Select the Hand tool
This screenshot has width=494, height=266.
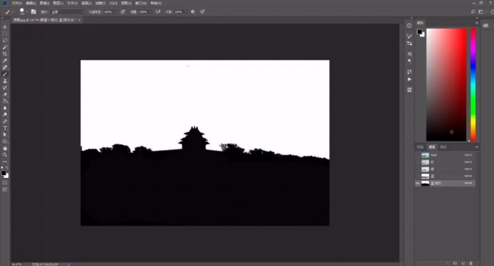[5, 148]
